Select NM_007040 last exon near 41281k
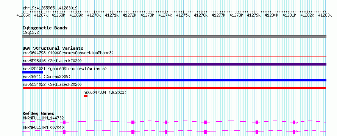 [x=294, y=132]
